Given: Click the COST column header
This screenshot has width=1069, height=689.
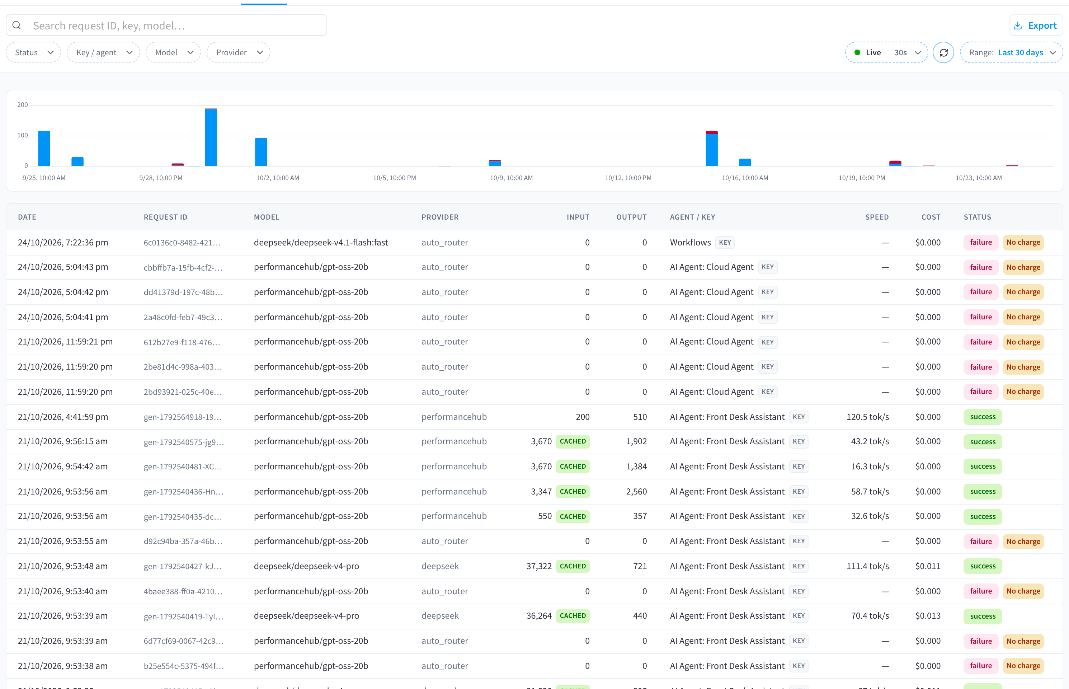Looking at the screenshot, I should [x=931, y=217].
